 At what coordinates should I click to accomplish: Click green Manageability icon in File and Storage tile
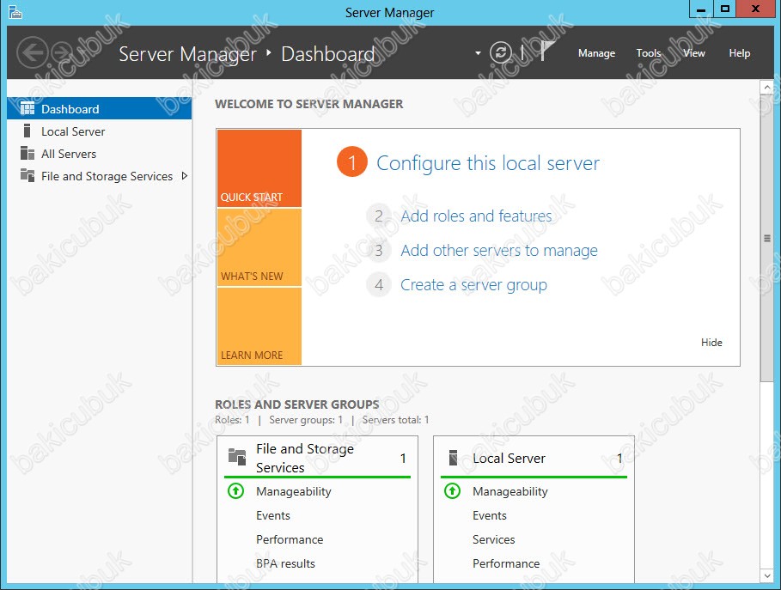(235, 491)
